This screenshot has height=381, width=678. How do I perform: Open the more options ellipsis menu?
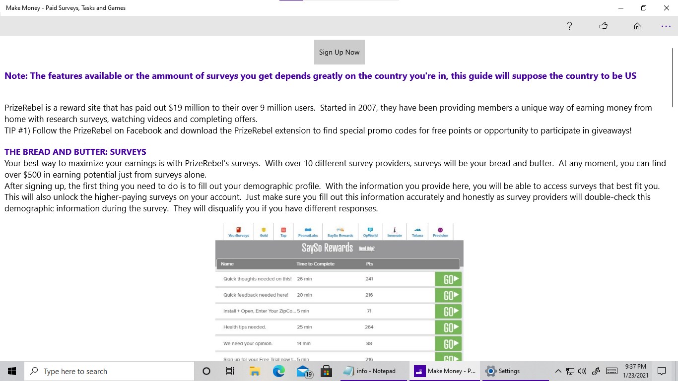coord(666,26)
